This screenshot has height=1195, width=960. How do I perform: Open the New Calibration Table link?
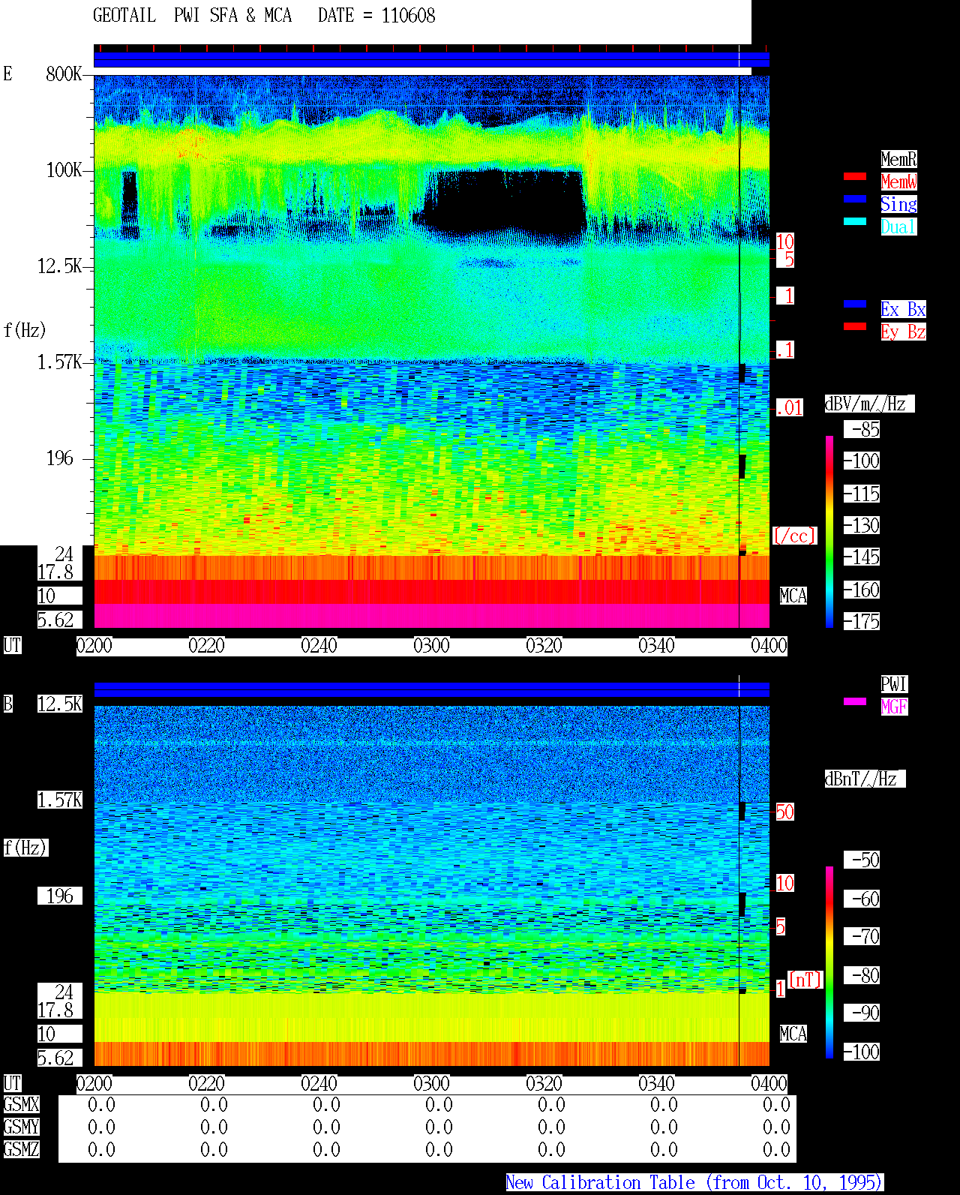click(x=694, y=1183)
